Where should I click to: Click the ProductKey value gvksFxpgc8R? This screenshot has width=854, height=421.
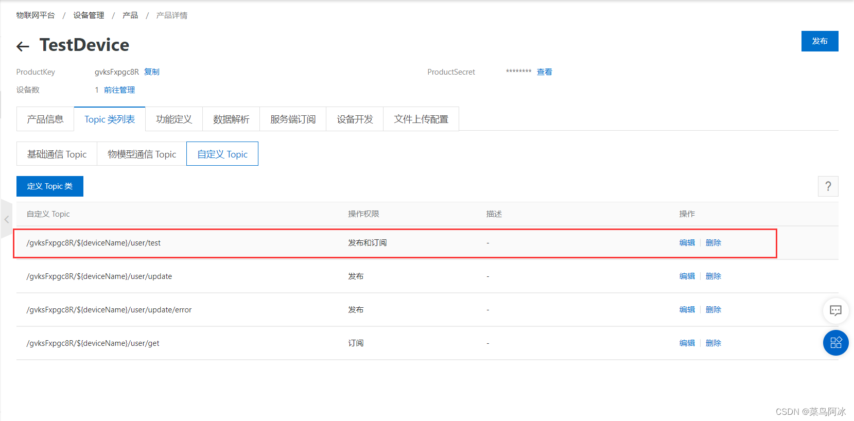coord(117,72)
